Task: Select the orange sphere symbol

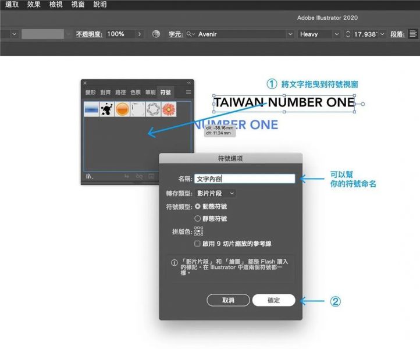Action: click(x=122, y=109)
